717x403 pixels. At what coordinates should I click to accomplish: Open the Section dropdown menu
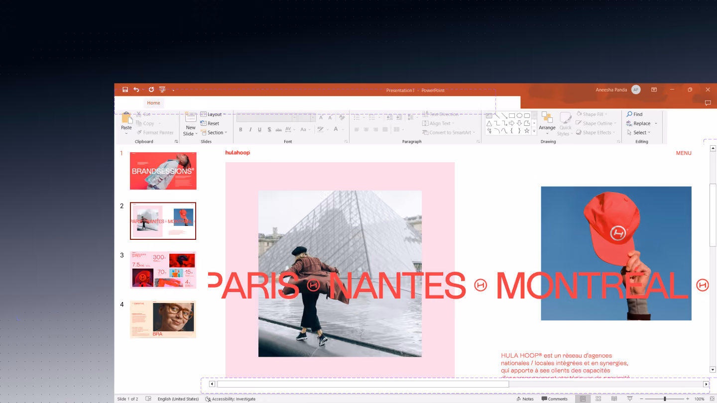tap(214, 132)
